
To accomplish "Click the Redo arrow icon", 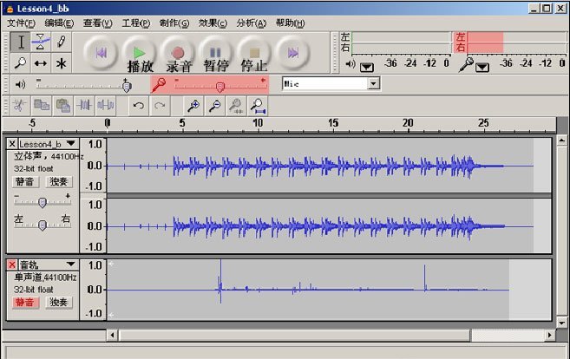I will tap(160, 106).
